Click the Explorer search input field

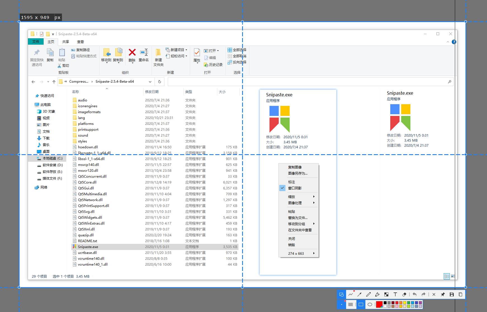(311, 82)
